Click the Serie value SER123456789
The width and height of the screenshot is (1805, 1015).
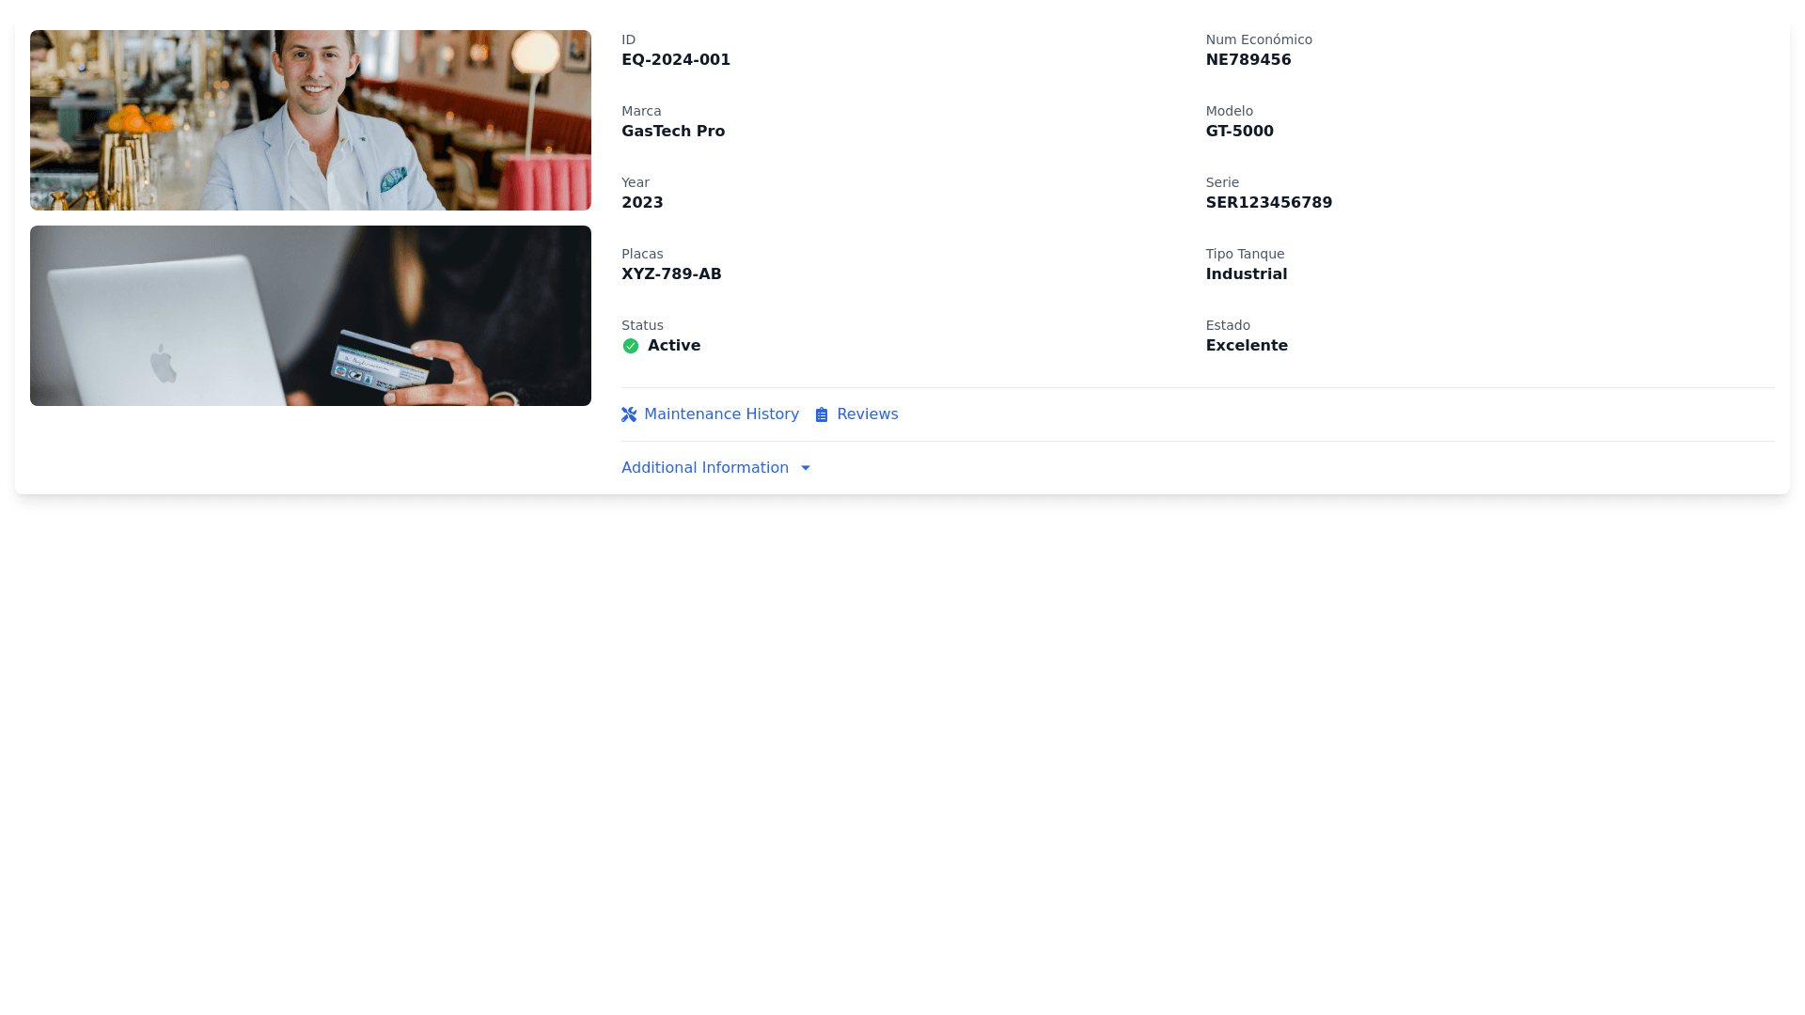point(1269,203)
